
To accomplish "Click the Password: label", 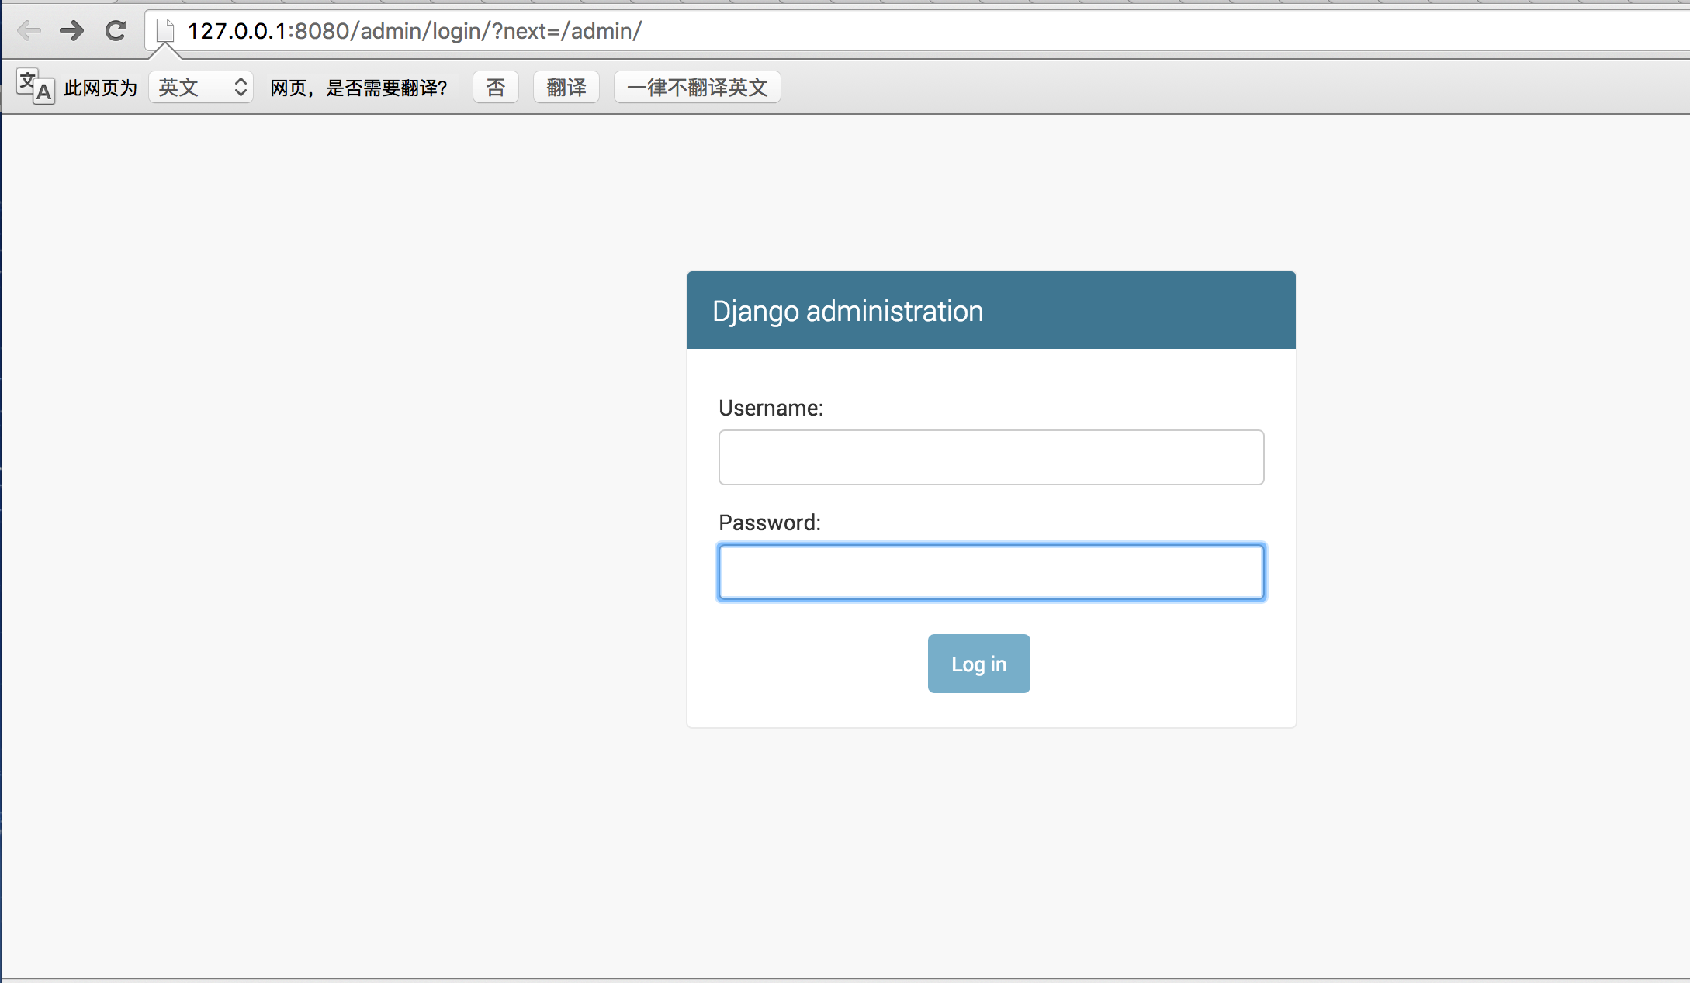I will (769, 523).
